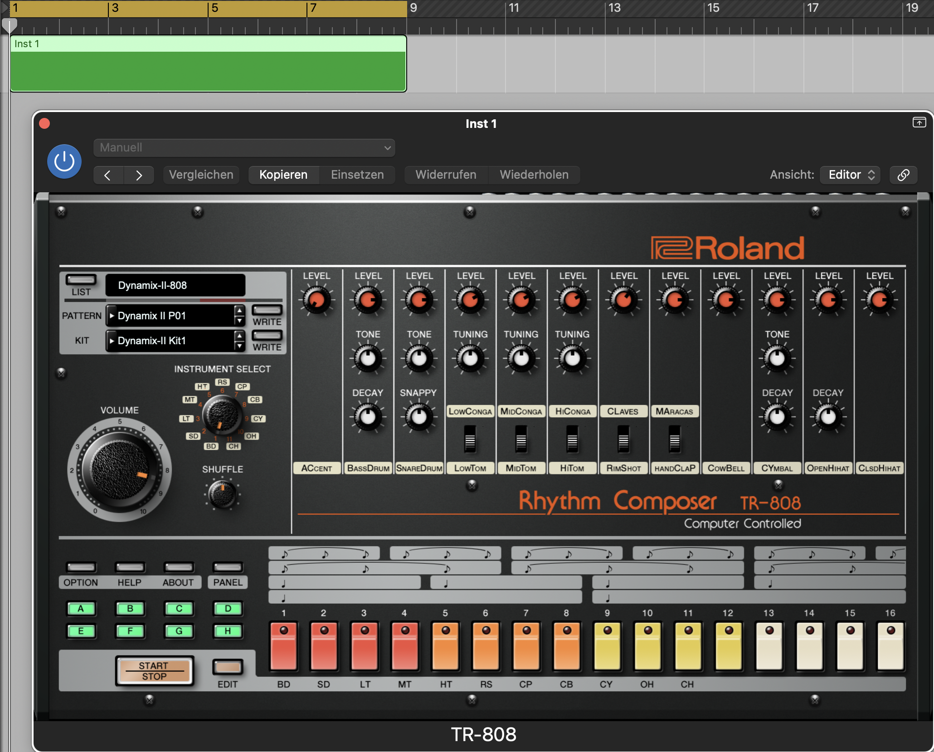Viewport: 934px width, 752px height.
Task: Open the Manuell preset dropdown
Action: [x=244, y=148]
